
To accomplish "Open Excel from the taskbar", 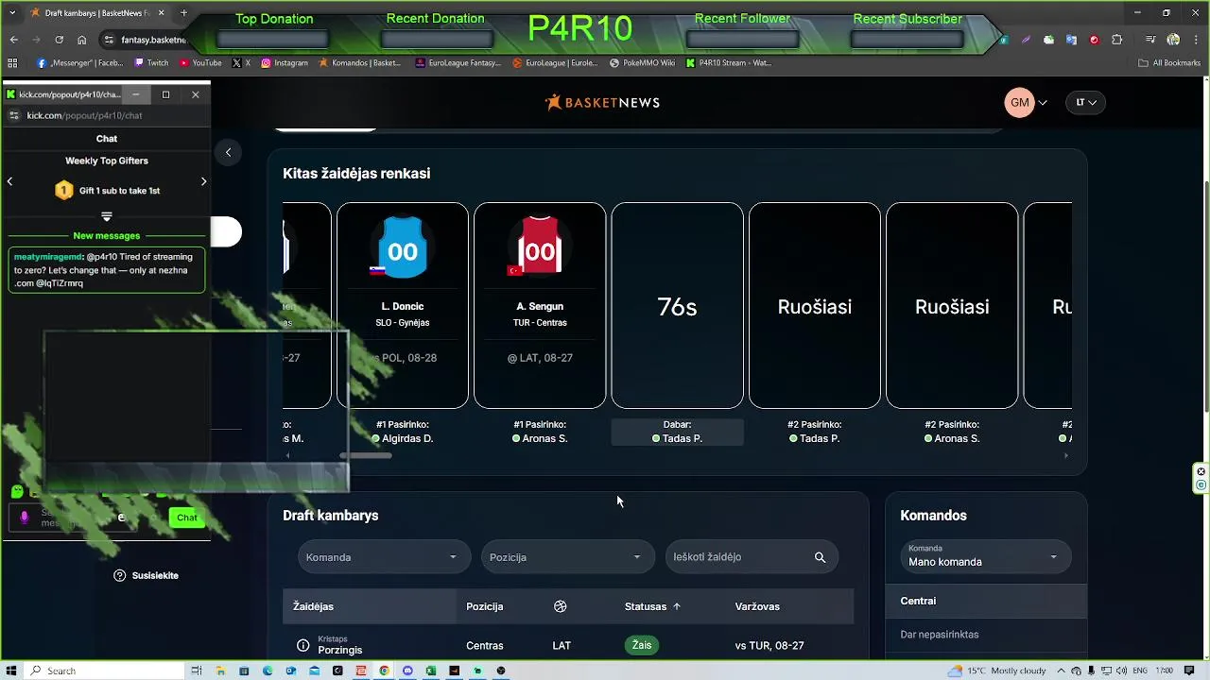I will coord(430,671).
